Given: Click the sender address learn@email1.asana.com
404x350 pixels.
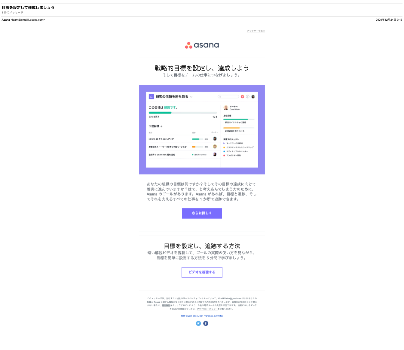Looking at the screenshot, I should (x=28, y=20).
